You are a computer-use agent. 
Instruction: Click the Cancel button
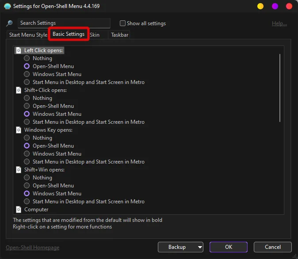272,247
